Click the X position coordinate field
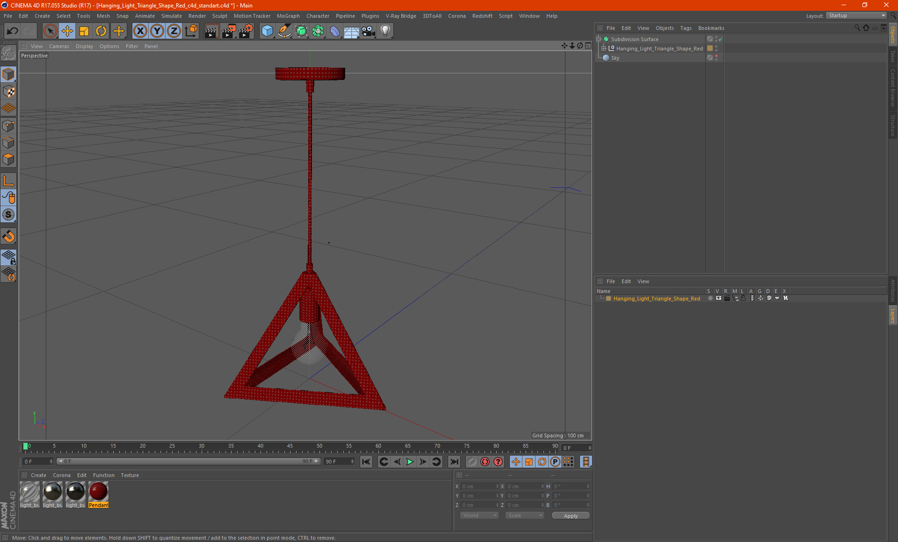 [478, 486]
